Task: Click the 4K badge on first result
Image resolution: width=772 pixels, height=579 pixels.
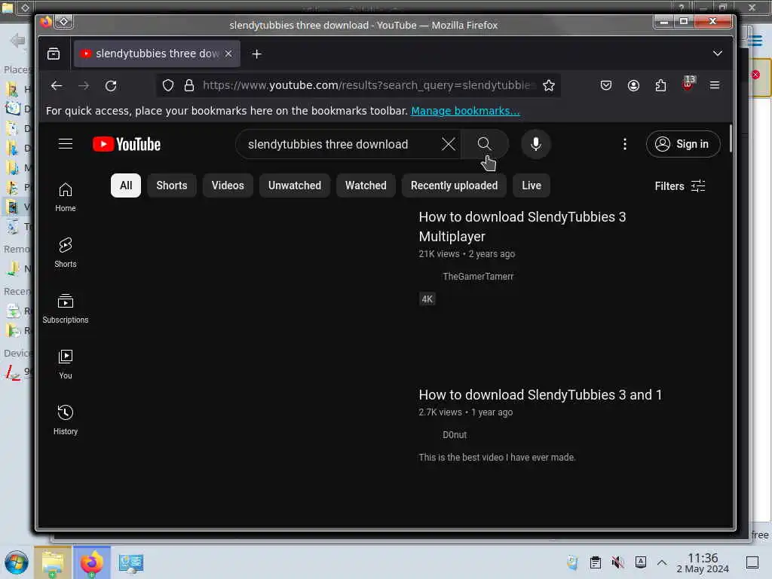Action: 427,299
